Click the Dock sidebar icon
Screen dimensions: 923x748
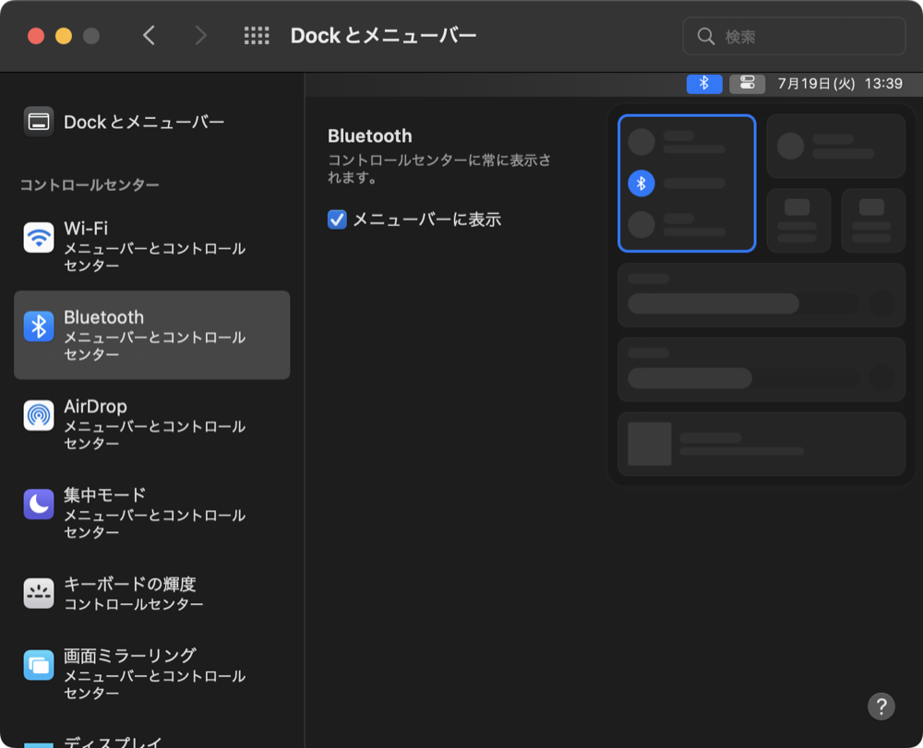click(x=39, y=122)
